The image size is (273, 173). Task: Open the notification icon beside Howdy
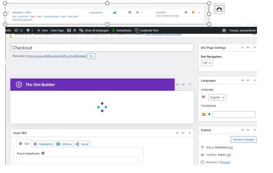pyautogui.click(x=224, y=31)
